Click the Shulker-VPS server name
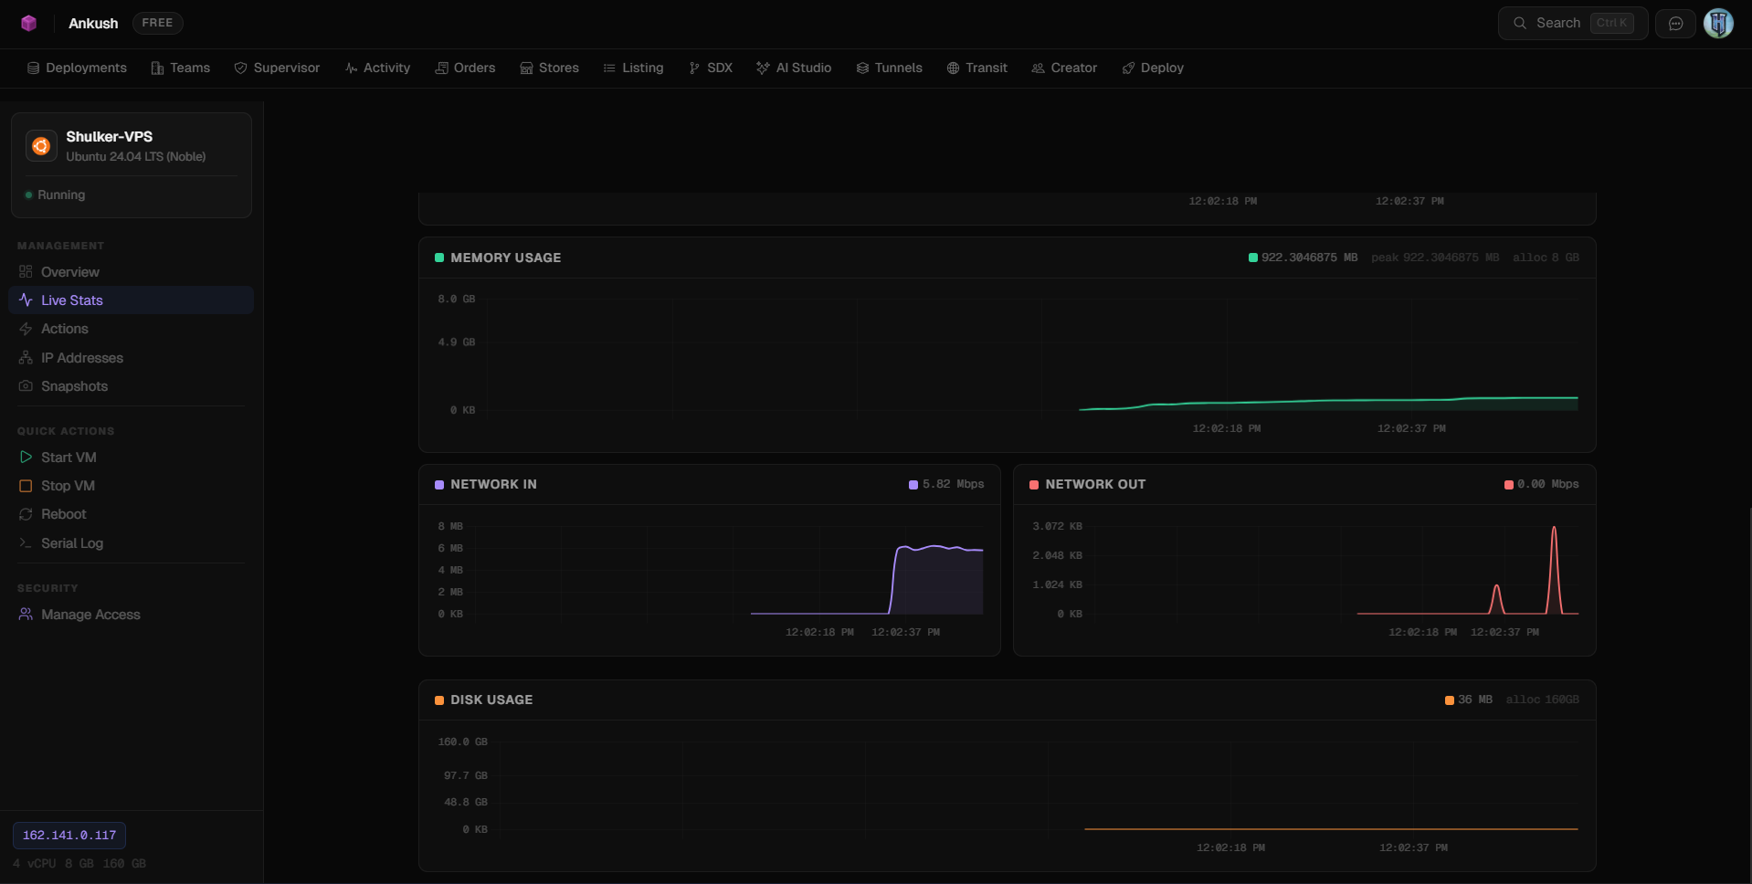Image resolution: width=1752 pixels, height=884 pixels. (x=109, y=137)
